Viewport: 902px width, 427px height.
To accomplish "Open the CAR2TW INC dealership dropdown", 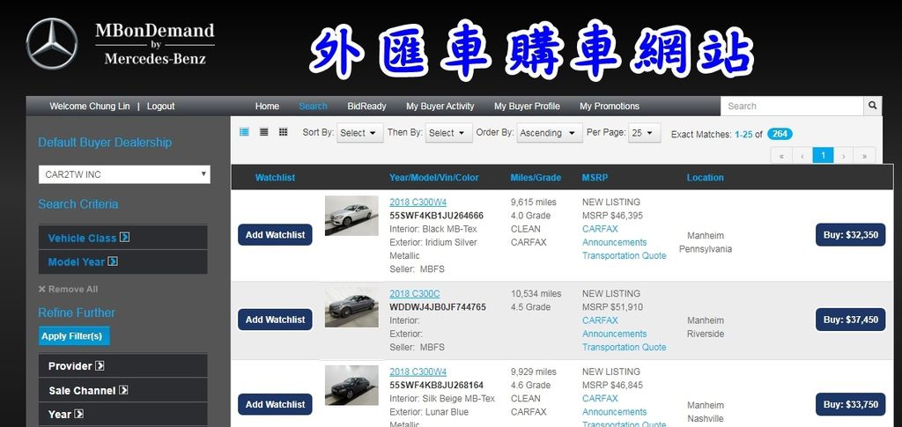I will (124, 174).
